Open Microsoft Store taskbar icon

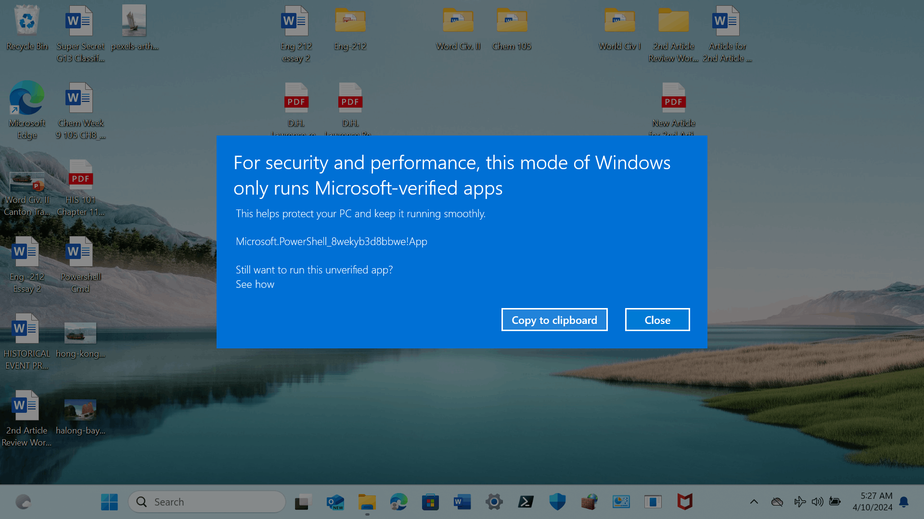(x=430, y=502)
